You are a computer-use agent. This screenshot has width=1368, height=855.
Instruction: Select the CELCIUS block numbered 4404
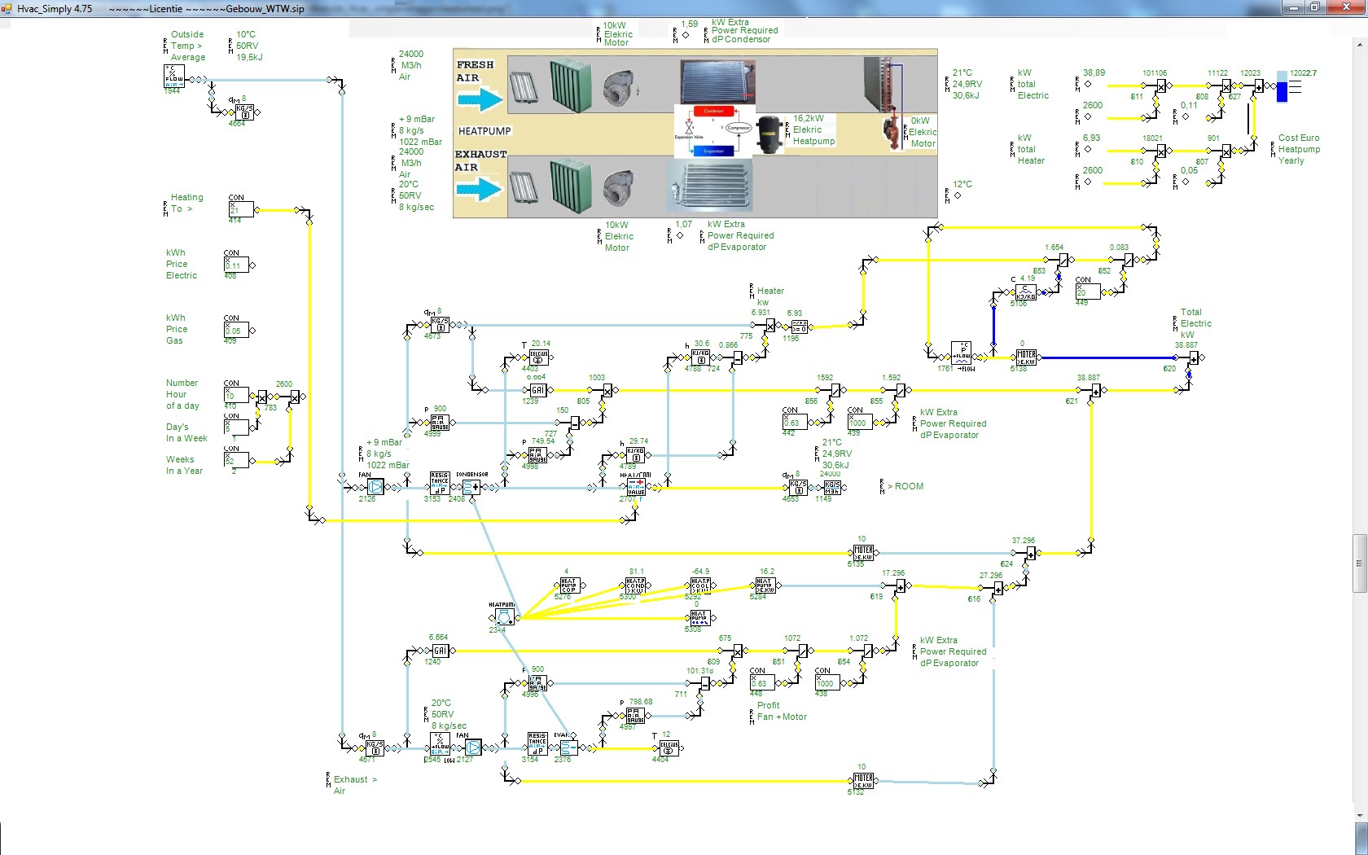(x=669, y=748)
